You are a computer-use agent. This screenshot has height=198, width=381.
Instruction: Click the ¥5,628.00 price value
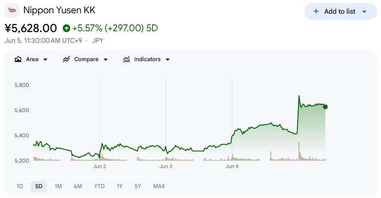click(31, 28)
